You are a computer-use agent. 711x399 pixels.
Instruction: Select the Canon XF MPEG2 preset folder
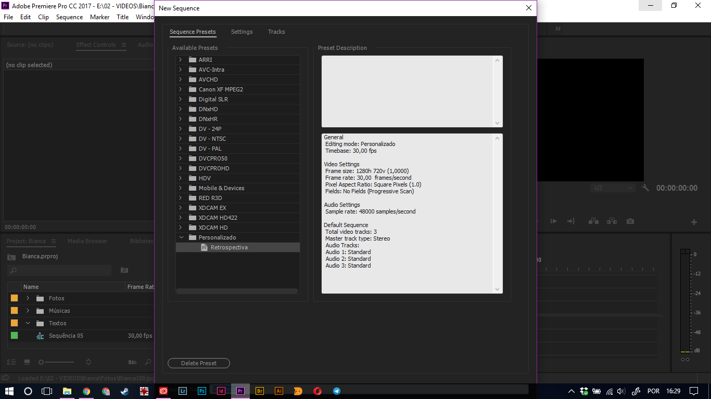[x=238, y=89]
